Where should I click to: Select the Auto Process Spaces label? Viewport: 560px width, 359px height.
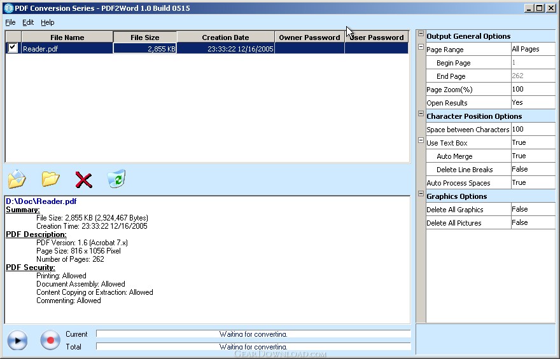click(x=458, y=183)
